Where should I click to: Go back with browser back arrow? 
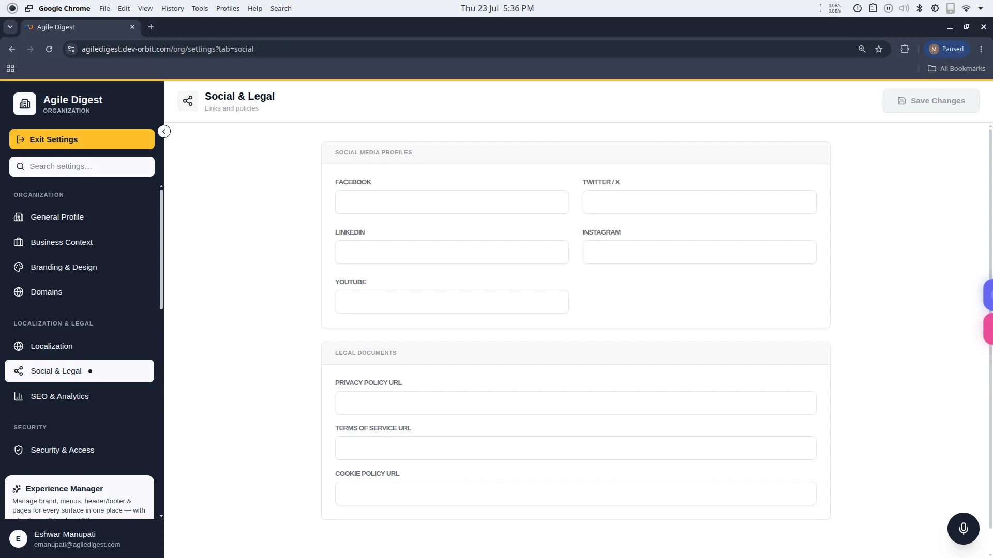tap(12, 49)
